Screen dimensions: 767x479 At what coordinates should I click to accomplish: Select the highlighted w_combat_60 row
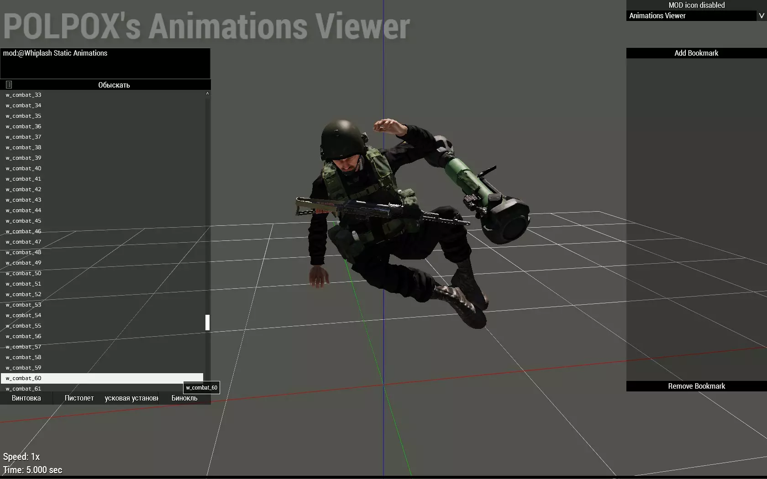click(102, 378)
